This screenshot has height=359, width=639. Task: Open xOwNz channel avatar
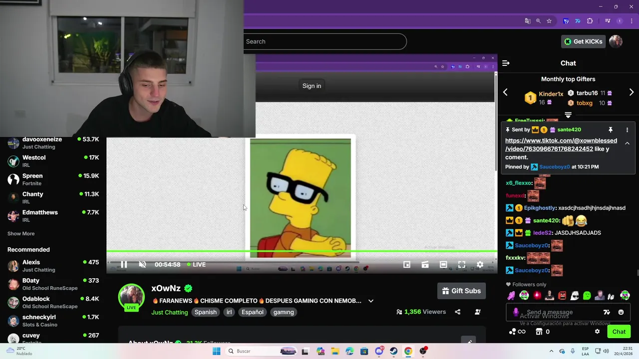point(131,297)
